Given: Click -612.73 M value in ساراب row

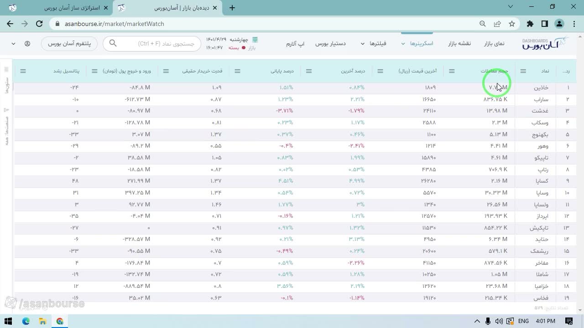Looking at the screenshot, I should pyautogui.click(x=137, y=99).
